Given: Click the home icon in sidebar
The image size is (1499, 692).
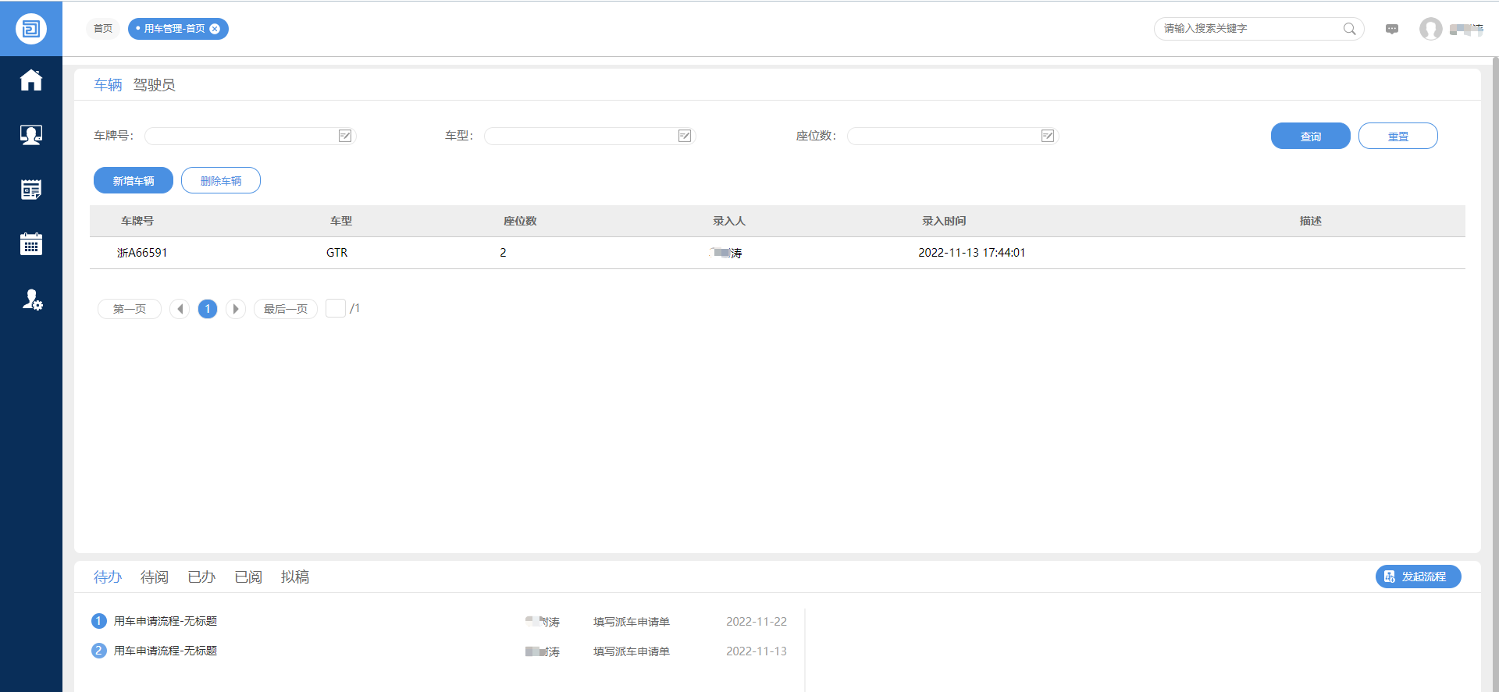Looking at the screenshot, I should click(31, 80).
